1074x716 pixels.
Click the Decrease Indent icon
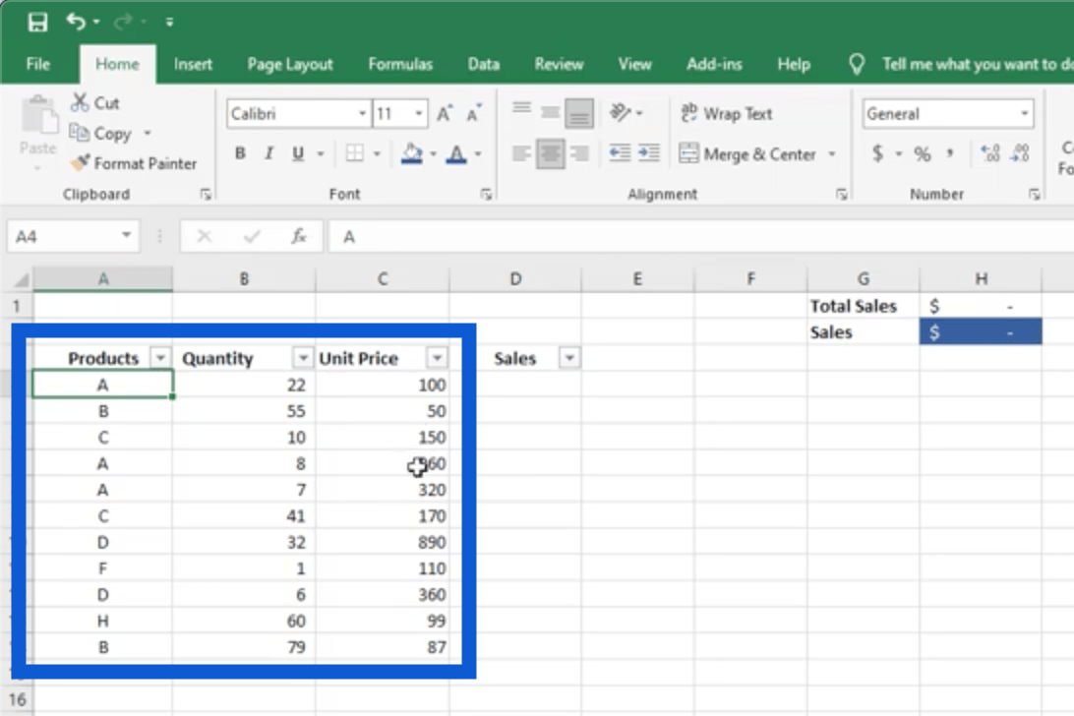coord(620,153)
